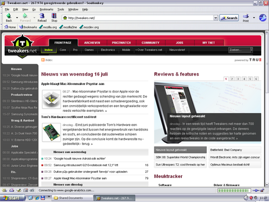Go to Home via the personal toolbar

[x=10, y=27]
